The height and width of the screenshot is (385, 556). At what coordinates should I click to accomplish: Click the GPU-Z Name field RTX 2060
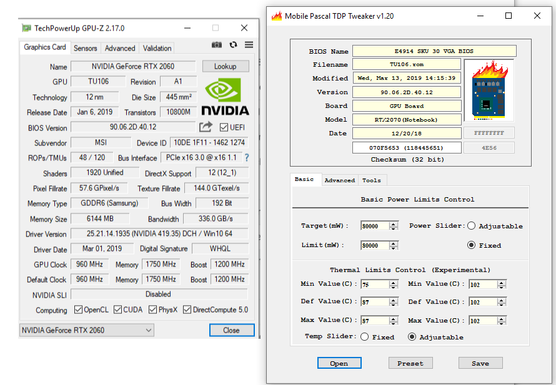[x=133, y=66]
